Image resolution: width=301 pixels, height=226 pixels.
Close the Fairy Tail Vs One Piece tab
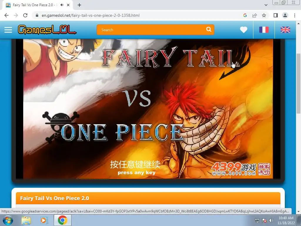point(68,5)
